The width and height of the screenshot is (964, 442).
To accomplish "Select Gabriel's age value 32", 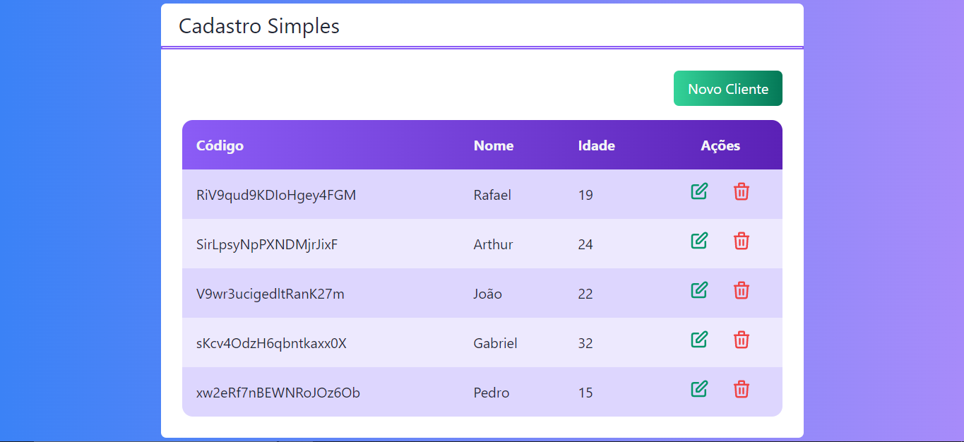I will click(x=585, y=342).
